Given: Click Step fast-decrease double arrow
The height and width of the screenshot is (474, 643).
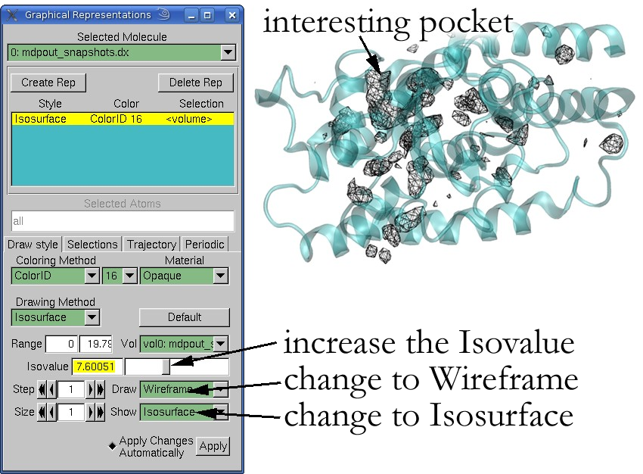Looking at the screenshot, I should (42, 389).
